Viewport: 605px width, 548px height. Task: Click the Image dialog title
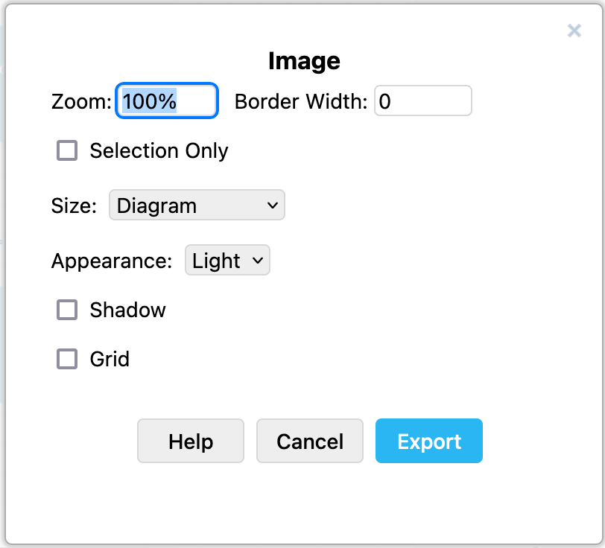(x=303, y=61)
